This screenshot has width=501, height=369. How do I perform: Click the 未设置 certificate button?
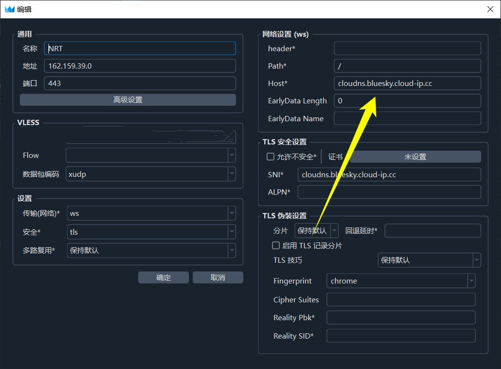click(x=415, y=156)
